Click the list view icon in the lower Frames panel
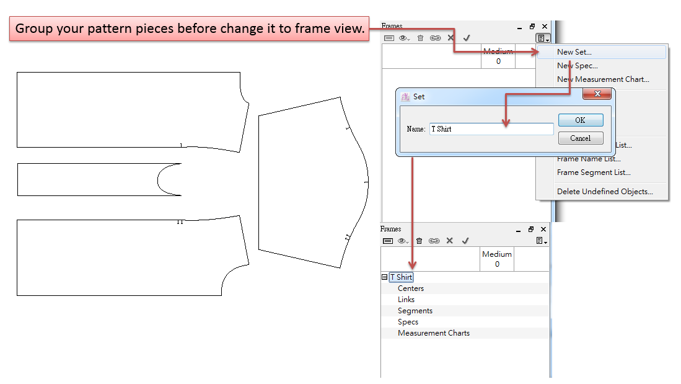This screenshot has width=681, height=384. (388, 241)
